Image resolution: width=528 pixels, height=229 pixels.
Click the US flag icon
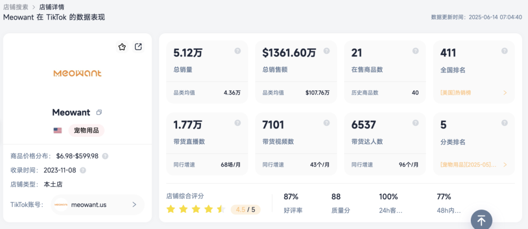coord(58,130)
